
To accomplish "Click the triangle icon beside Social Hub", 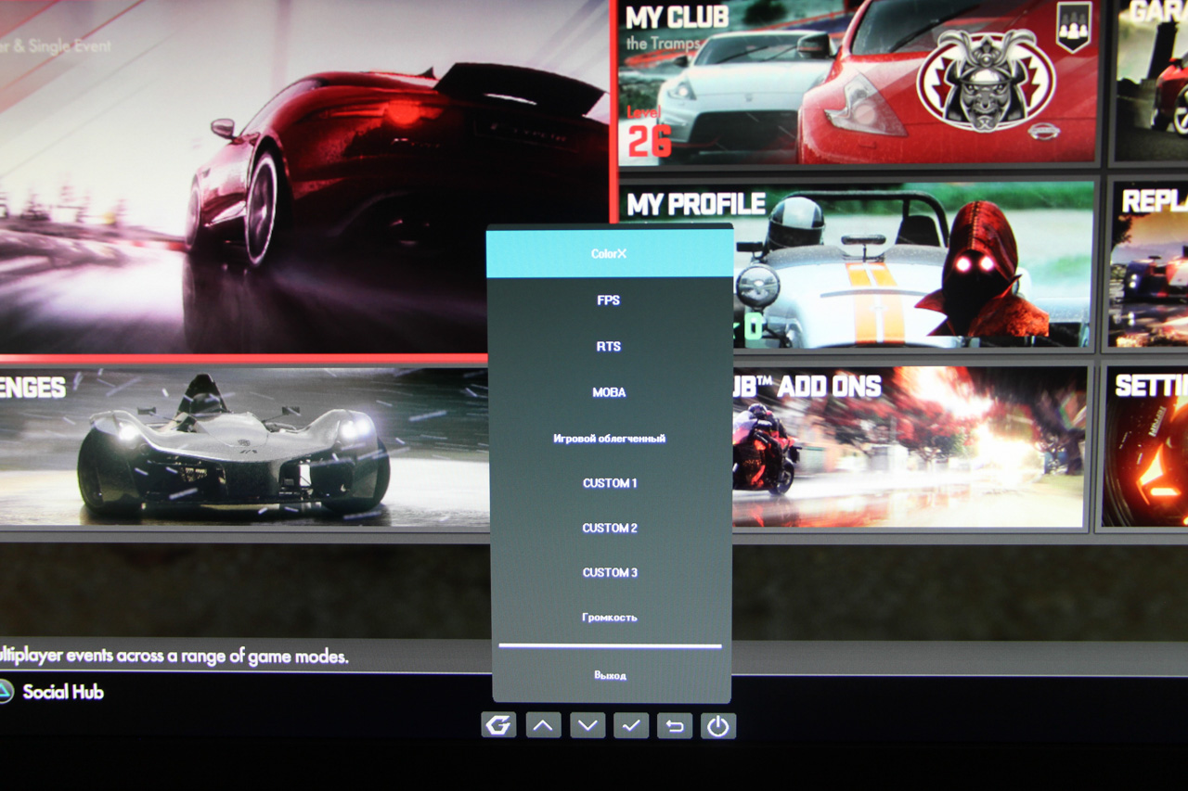I will (5, 692).
